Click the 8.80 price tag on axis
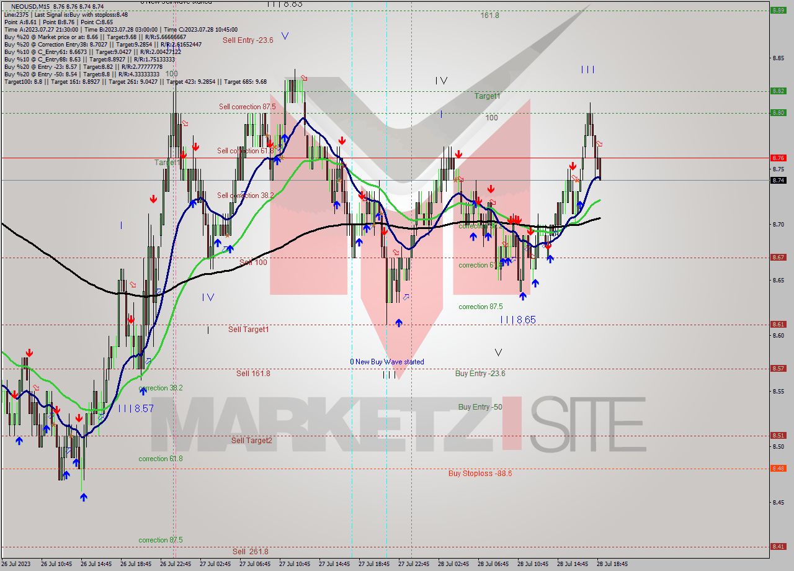This screenshot has width=794, height=571. click(778, 113)
